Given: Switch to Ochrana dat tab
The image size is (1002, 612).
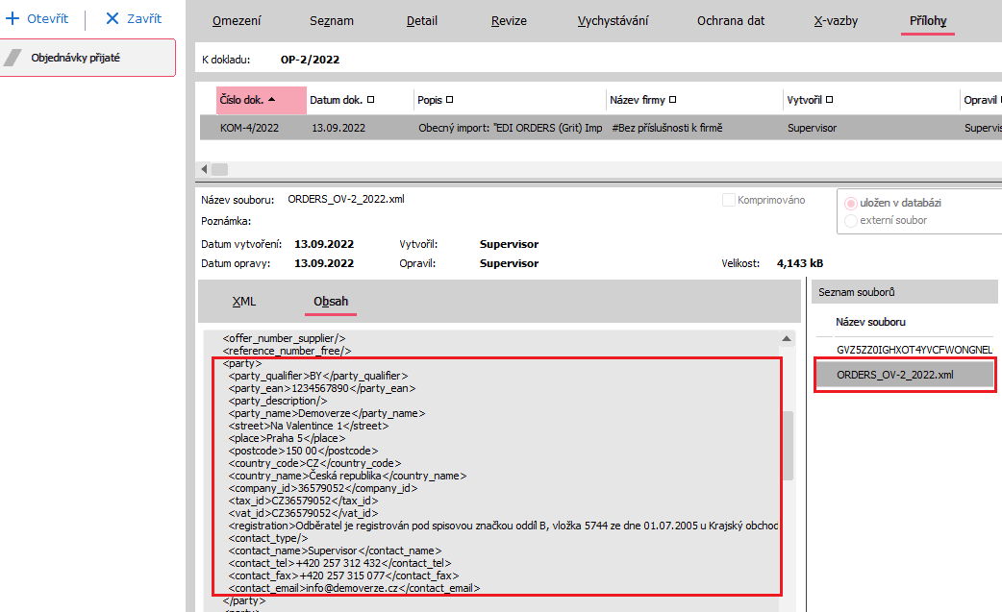Looking at the screenshot, I should [731, 20].
